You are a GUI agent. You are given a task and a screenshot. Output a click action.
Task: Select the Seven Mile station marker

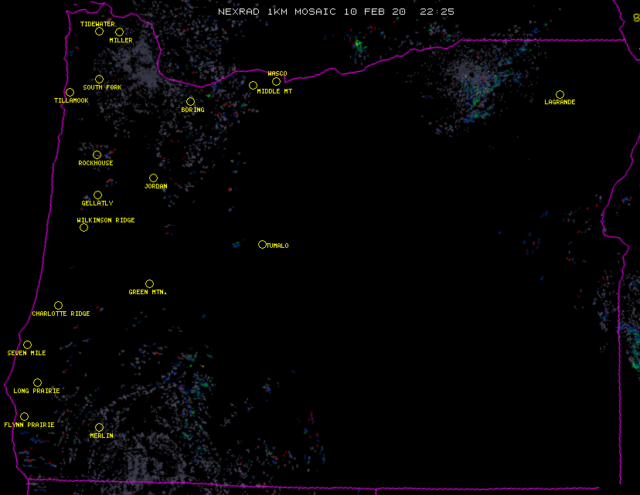(27, 345)
